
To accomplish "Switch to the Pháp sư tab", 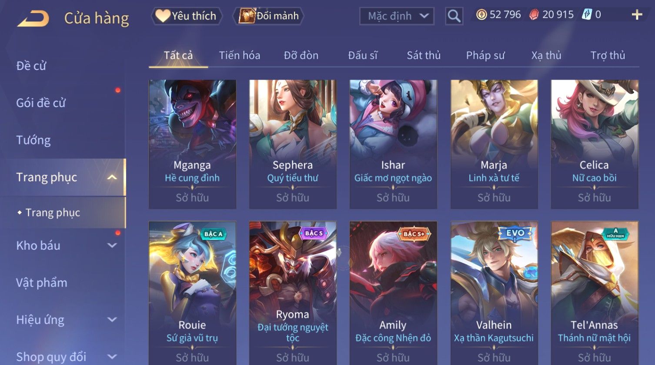I will click(x=485, y=55).
